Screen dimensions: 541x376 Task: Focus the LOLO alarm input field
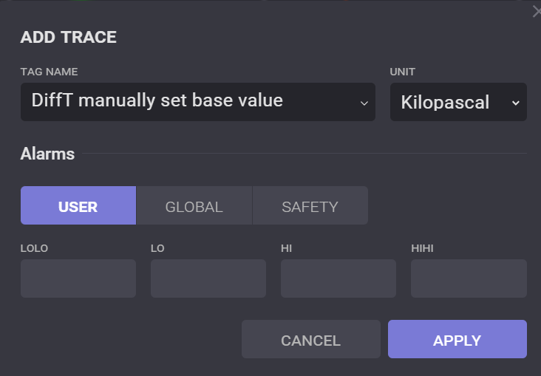pos(78,278)
